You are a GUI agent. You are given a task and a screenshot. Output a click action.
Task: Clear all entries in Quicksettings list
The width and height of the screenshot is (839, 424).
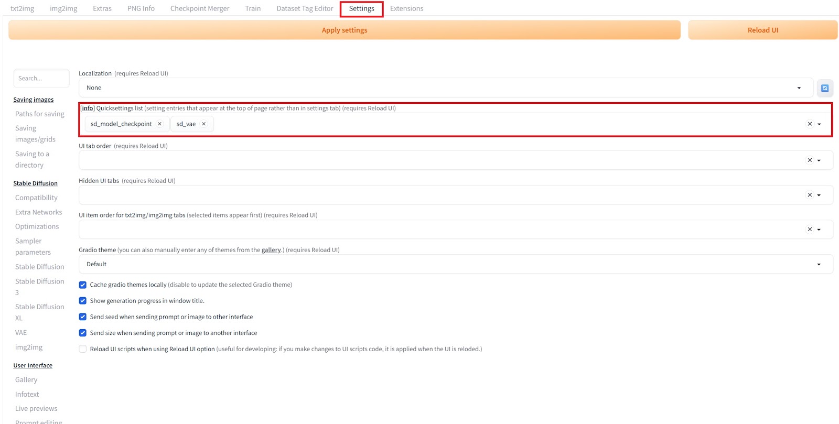click(x=810, y=124)
